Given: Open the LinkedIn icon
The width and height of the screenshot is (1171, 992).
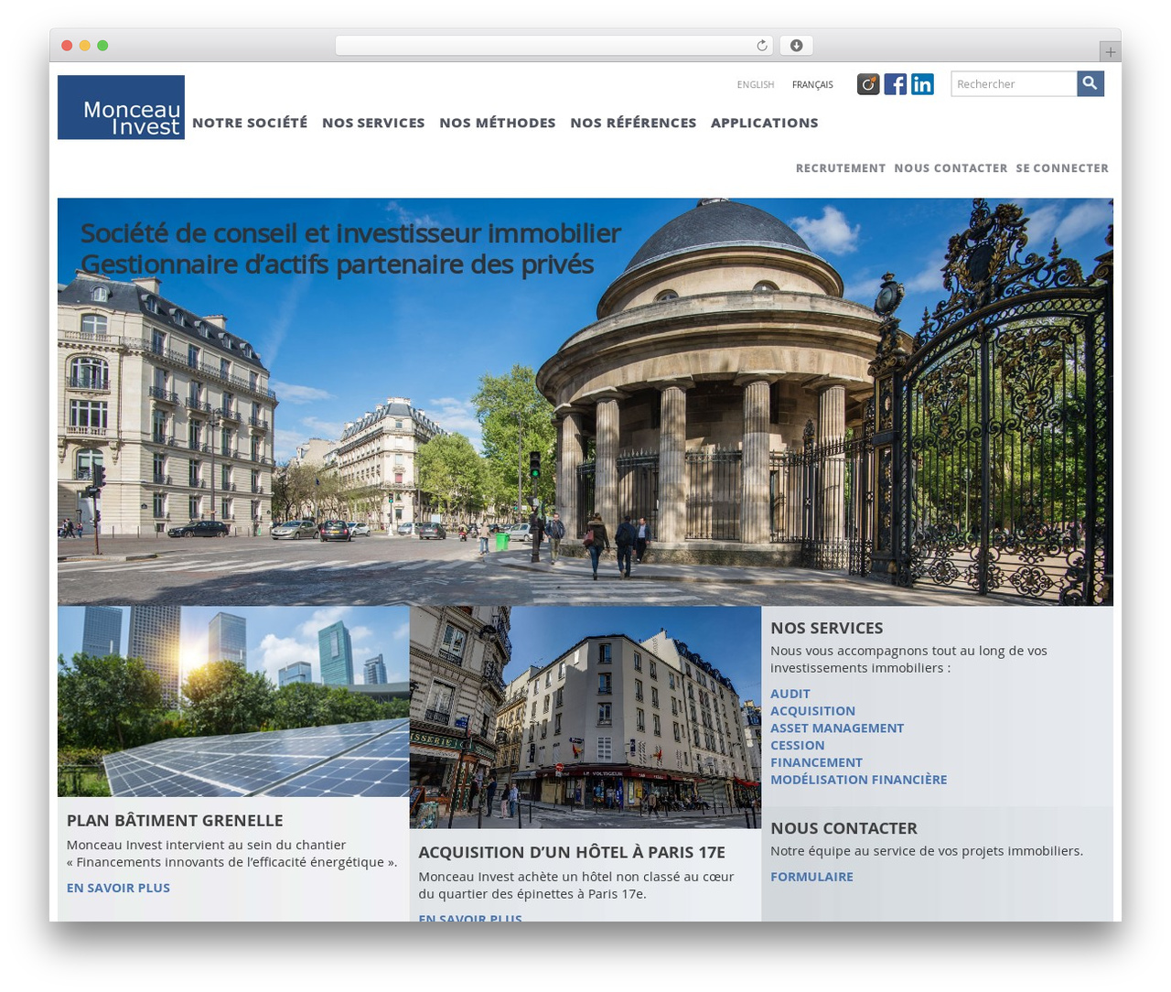Looking at the screenshot, I should (x=922, y=84).
